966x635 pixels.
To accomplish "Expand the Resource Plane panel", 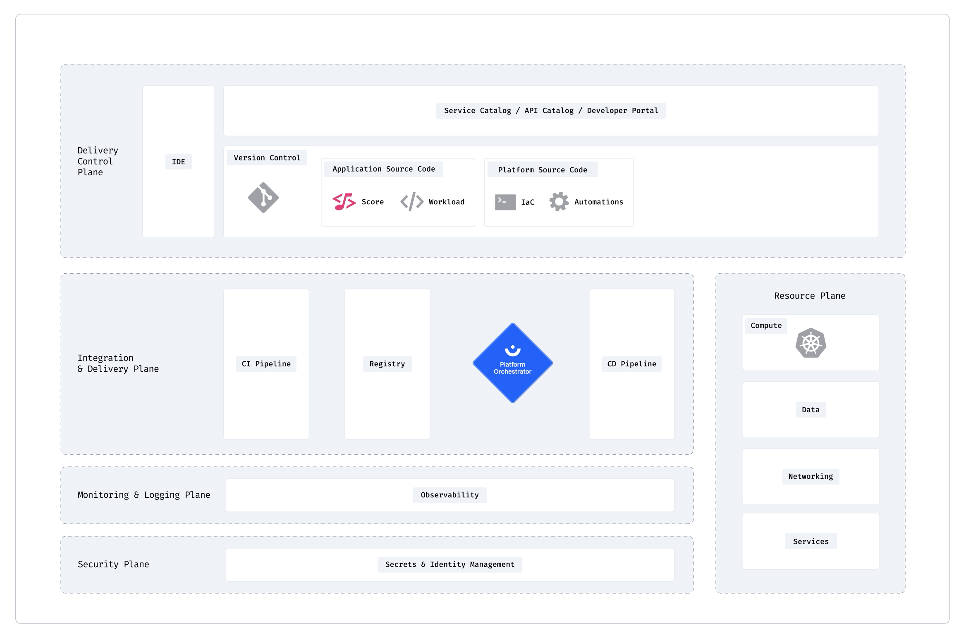I will (811, 295).
